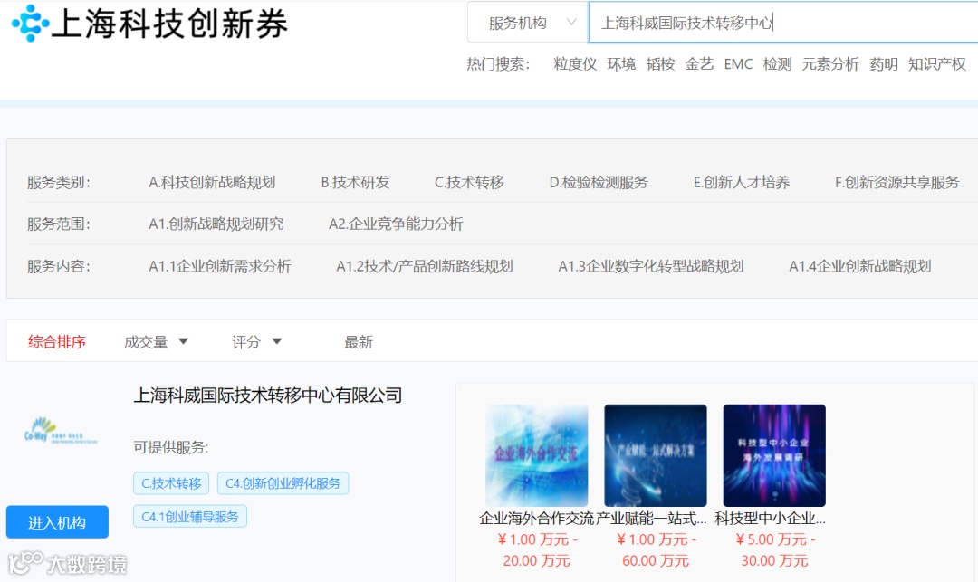
Task: Filter by category D.检验检测服务
Action: click(x=599, y=182)
